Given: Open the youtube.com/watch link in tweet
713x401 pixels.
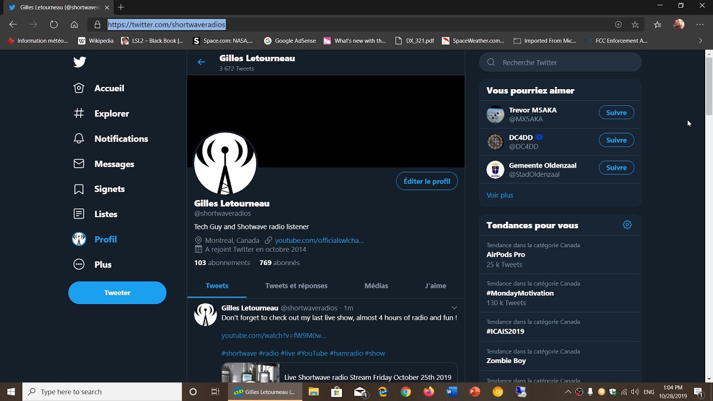Looking at the screenshot, I should pos(274,335).
